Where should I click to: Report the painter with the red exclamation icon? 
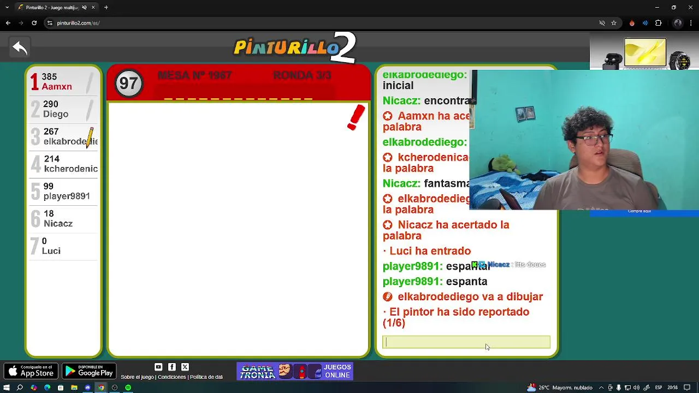(356, 117)
